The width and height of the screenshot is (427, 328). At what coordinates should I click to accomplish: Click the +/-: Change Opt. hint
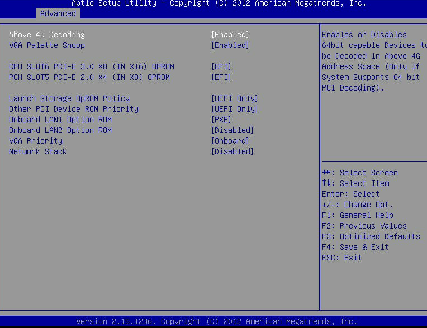click(358, 205)
